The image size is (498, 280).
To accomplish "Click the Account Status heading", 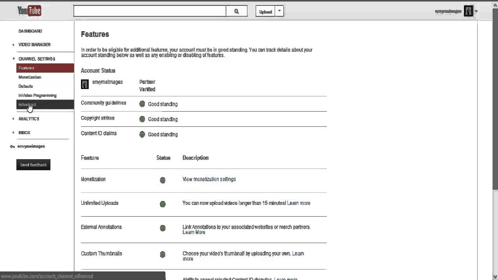I will (98, 70).
